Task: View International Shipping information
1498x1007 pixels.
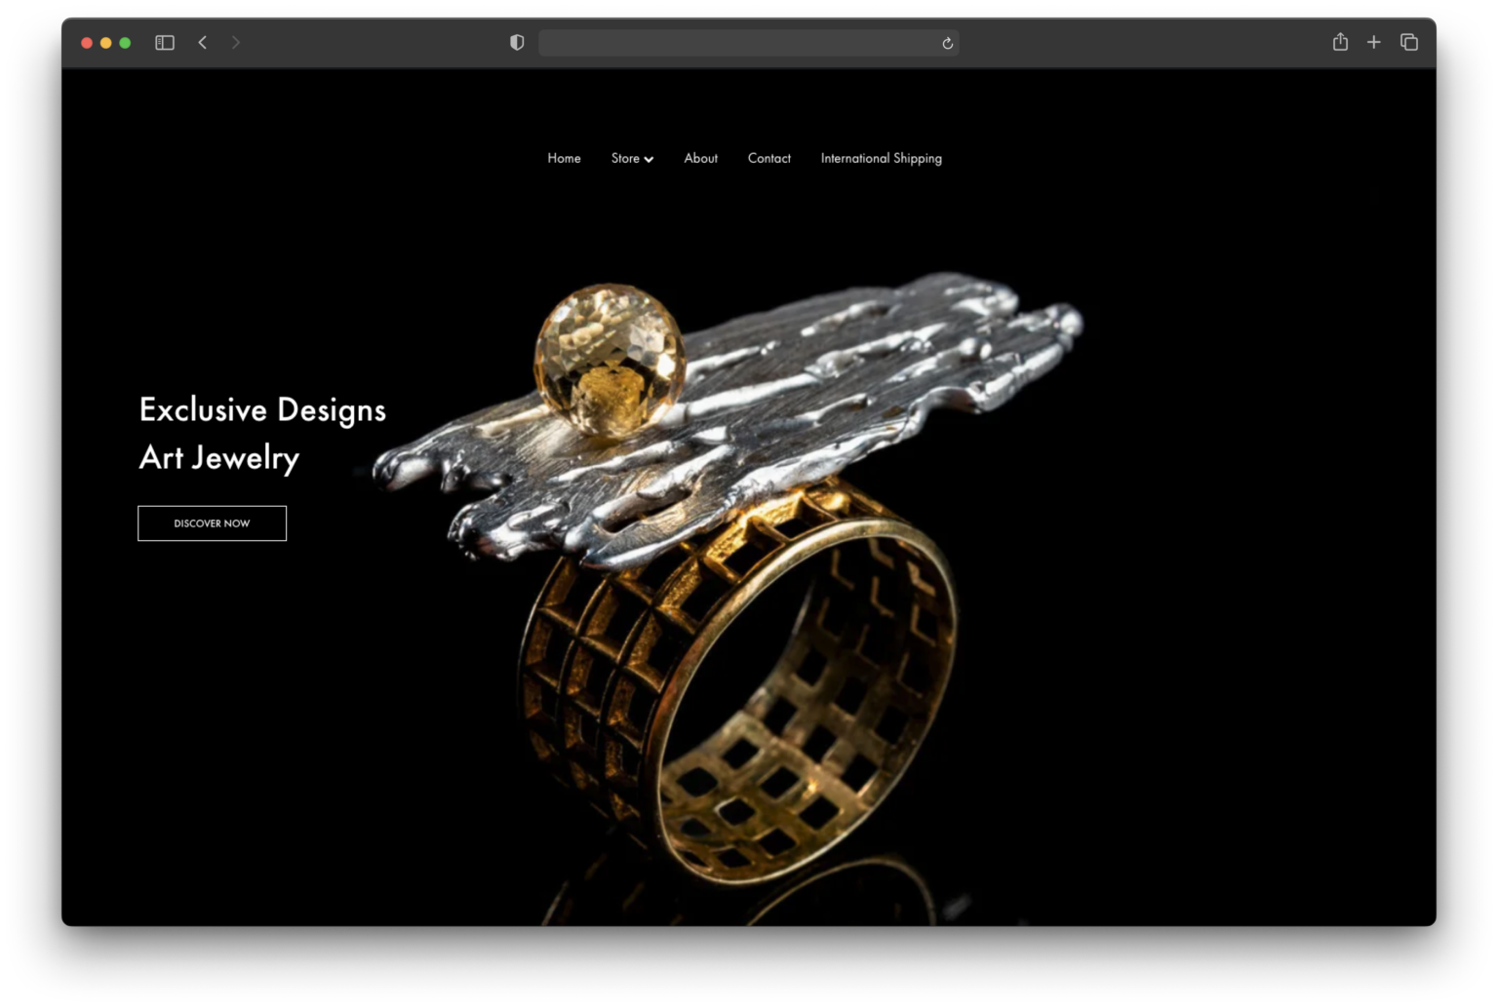Action: (881, 158)
